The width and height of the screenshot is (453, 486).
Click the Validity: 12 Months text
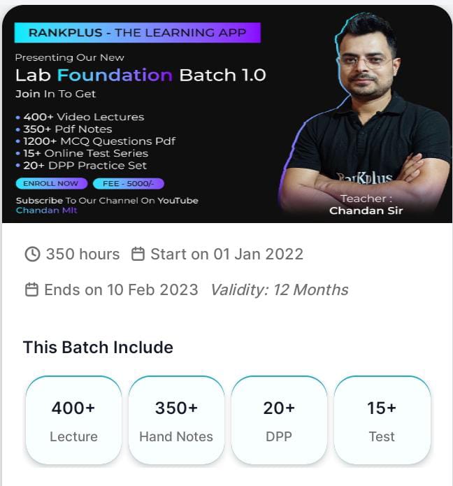(x=280, y=290)
